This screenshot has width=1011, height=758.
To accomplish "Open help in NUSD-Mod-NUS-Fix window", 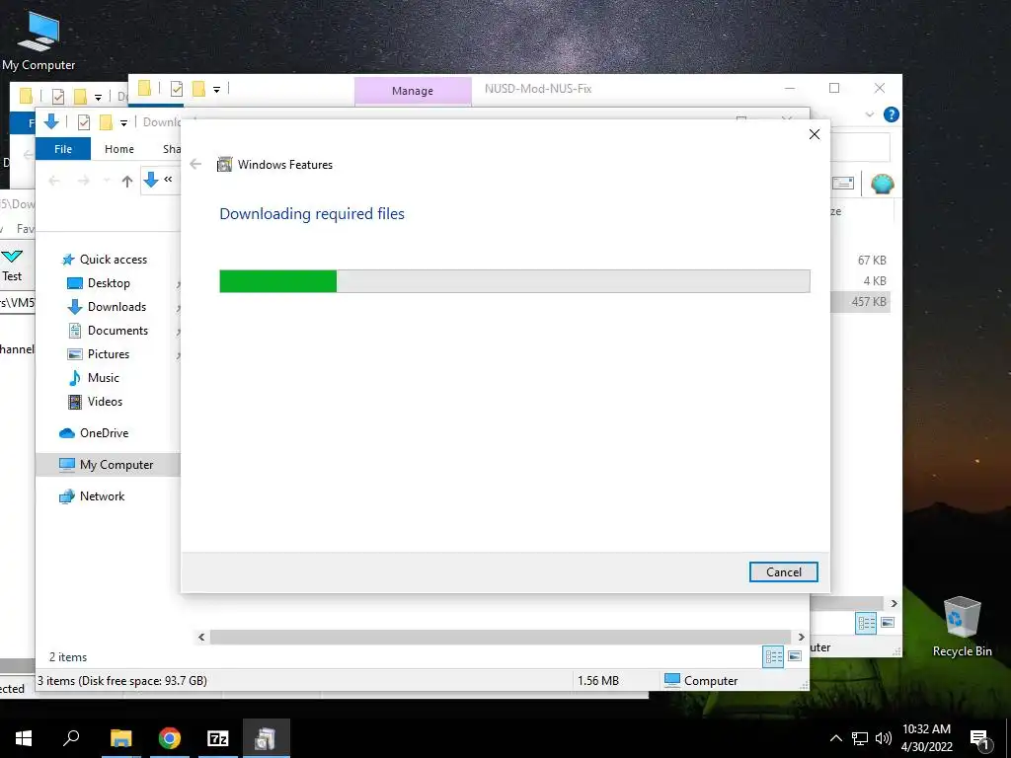I will click(x=892, y=114).
